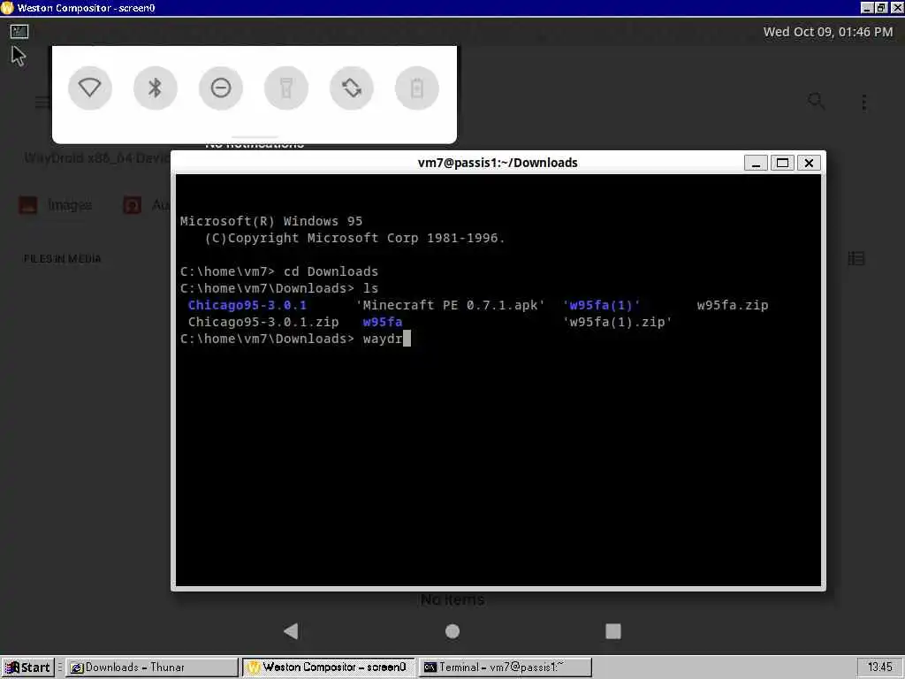Toggle the flashlight quick setting

point(286,88)
